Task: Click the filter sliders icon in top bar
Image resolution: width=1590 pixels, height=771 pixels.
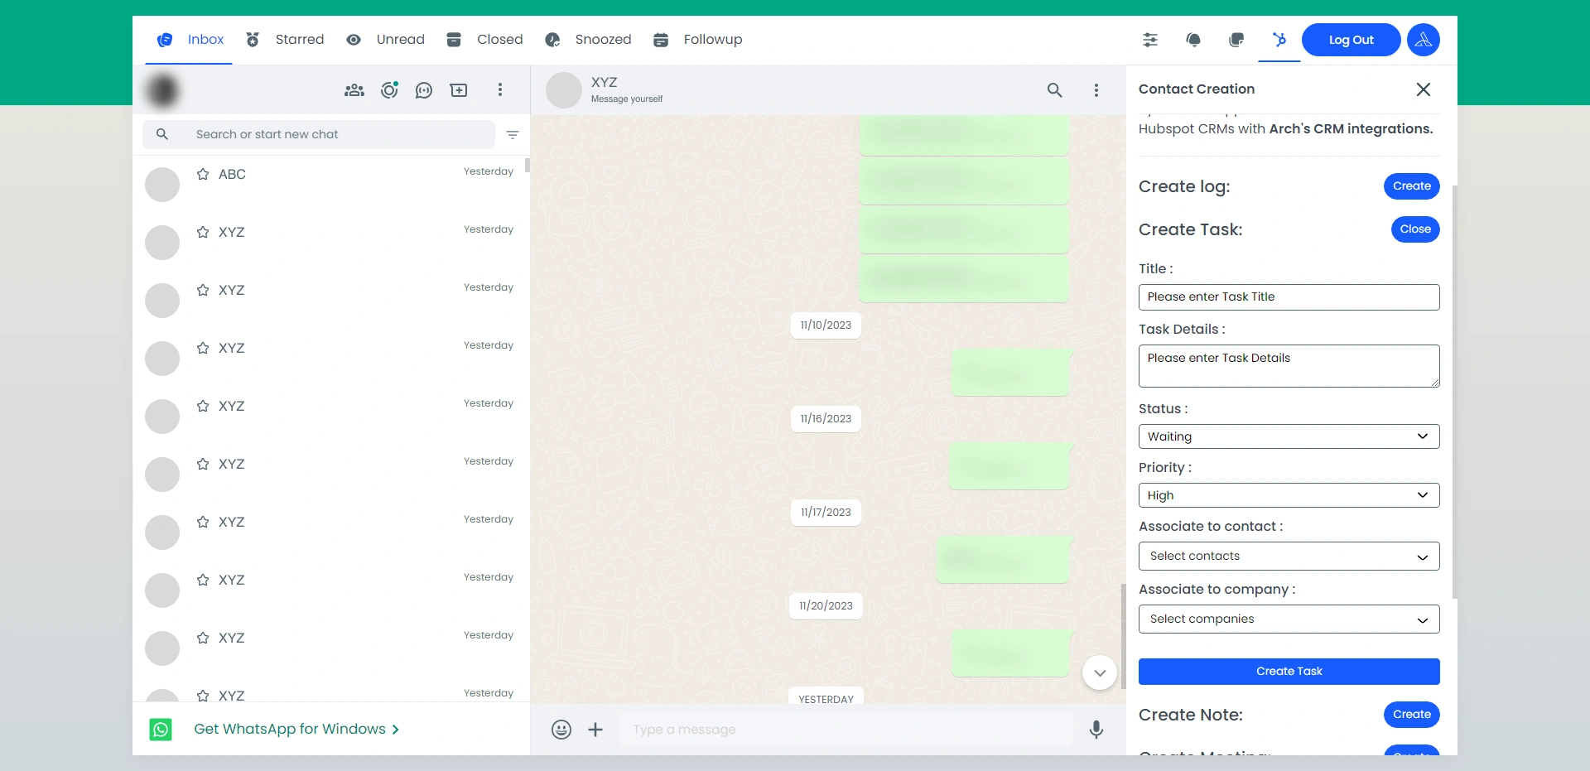Action: coord(1150,40)
